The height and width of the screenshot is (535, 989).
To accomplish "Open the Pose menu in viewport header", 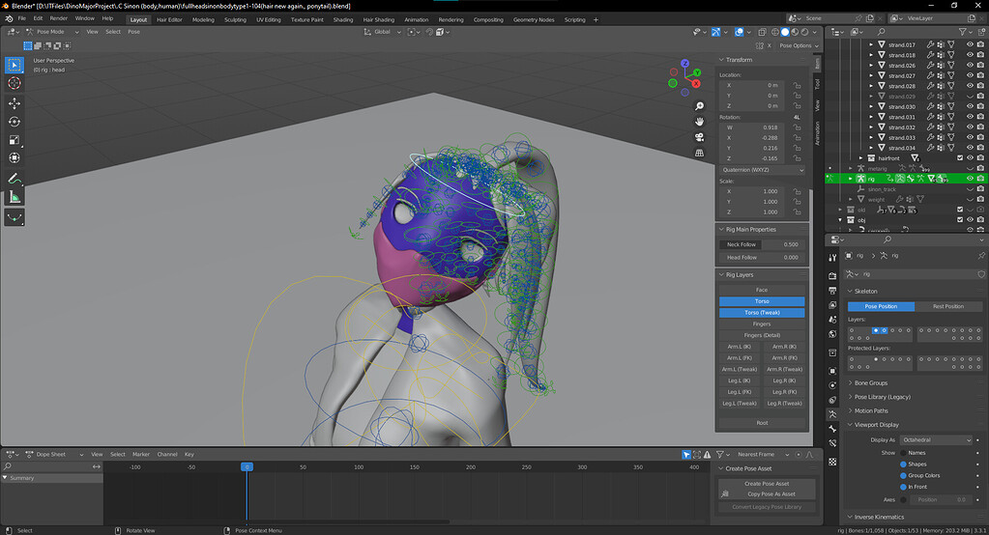I will click(x=133, y=32).
